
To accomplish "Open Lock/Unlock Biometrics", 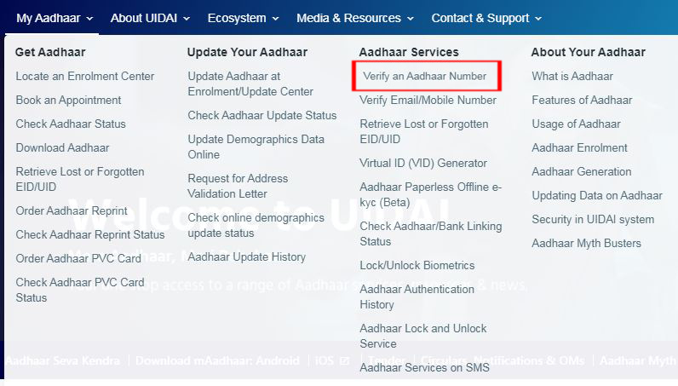I will pos(417,265).
